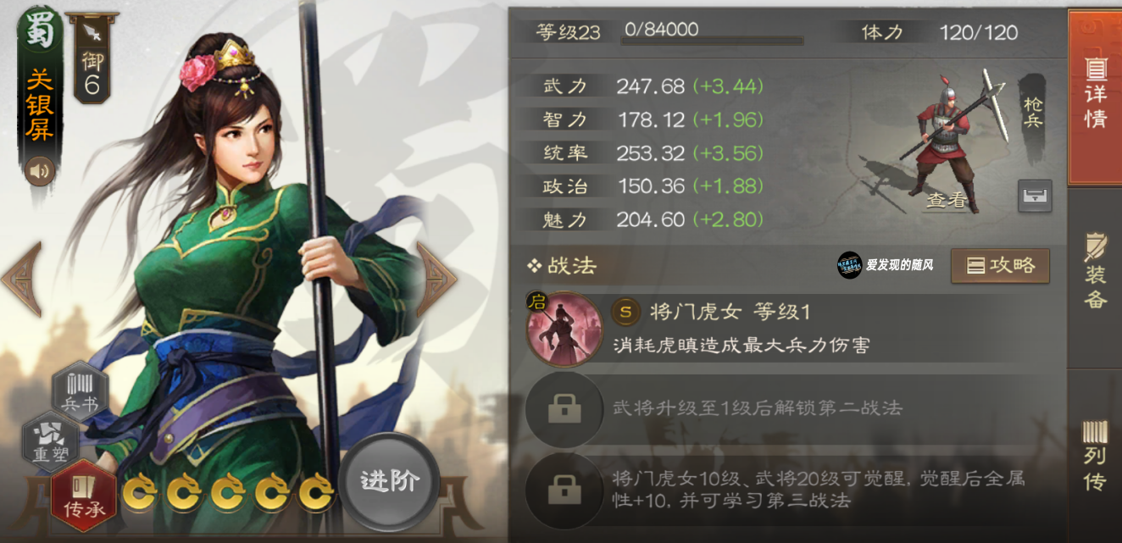The width and height of the screenshot is (1122, 543).
Task: Go to previous general with left arrow
Action: click(21, 279)
